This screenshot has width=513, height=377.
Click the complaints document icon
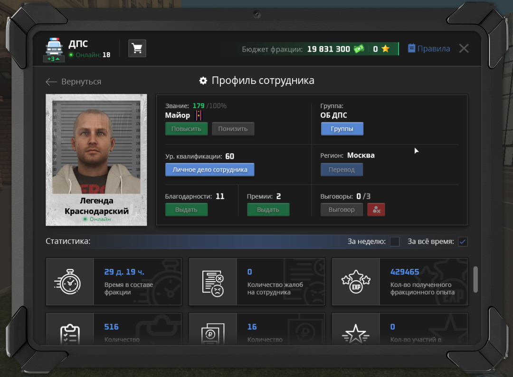coord(213,283)
